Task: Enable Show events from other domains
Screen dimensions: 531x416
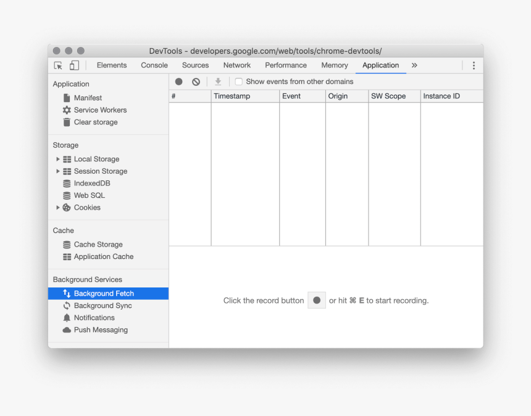Action: [x=238, y=81]
